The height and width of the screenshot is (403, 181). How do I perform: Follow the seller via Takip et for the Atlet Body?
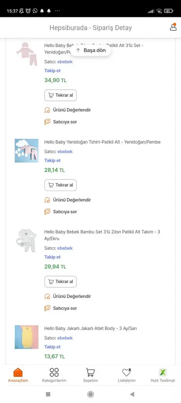pyautogui.click(x=52, y=347)
